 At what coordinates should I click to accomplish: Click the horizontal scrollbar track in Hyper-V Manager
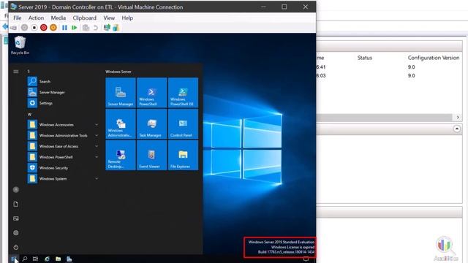coord(385,118)
